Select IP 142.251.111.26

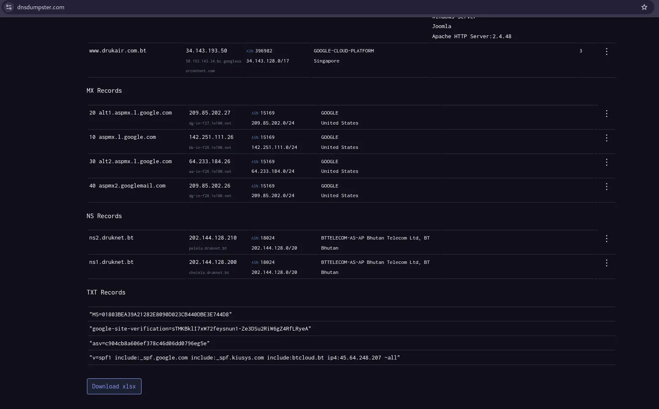(211, 137)
